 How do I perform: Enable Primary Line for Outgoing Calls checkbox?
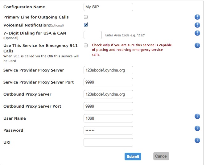tap(86, 17)
